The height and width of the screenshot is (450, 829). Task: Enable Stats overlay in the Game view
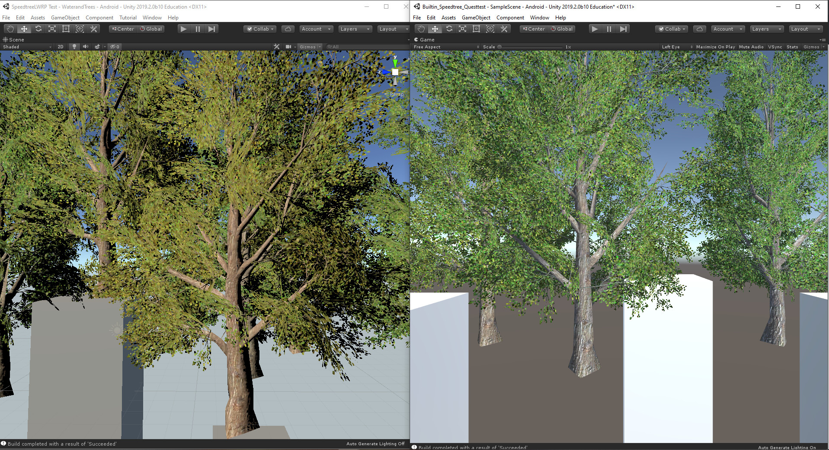pos(792,47)
